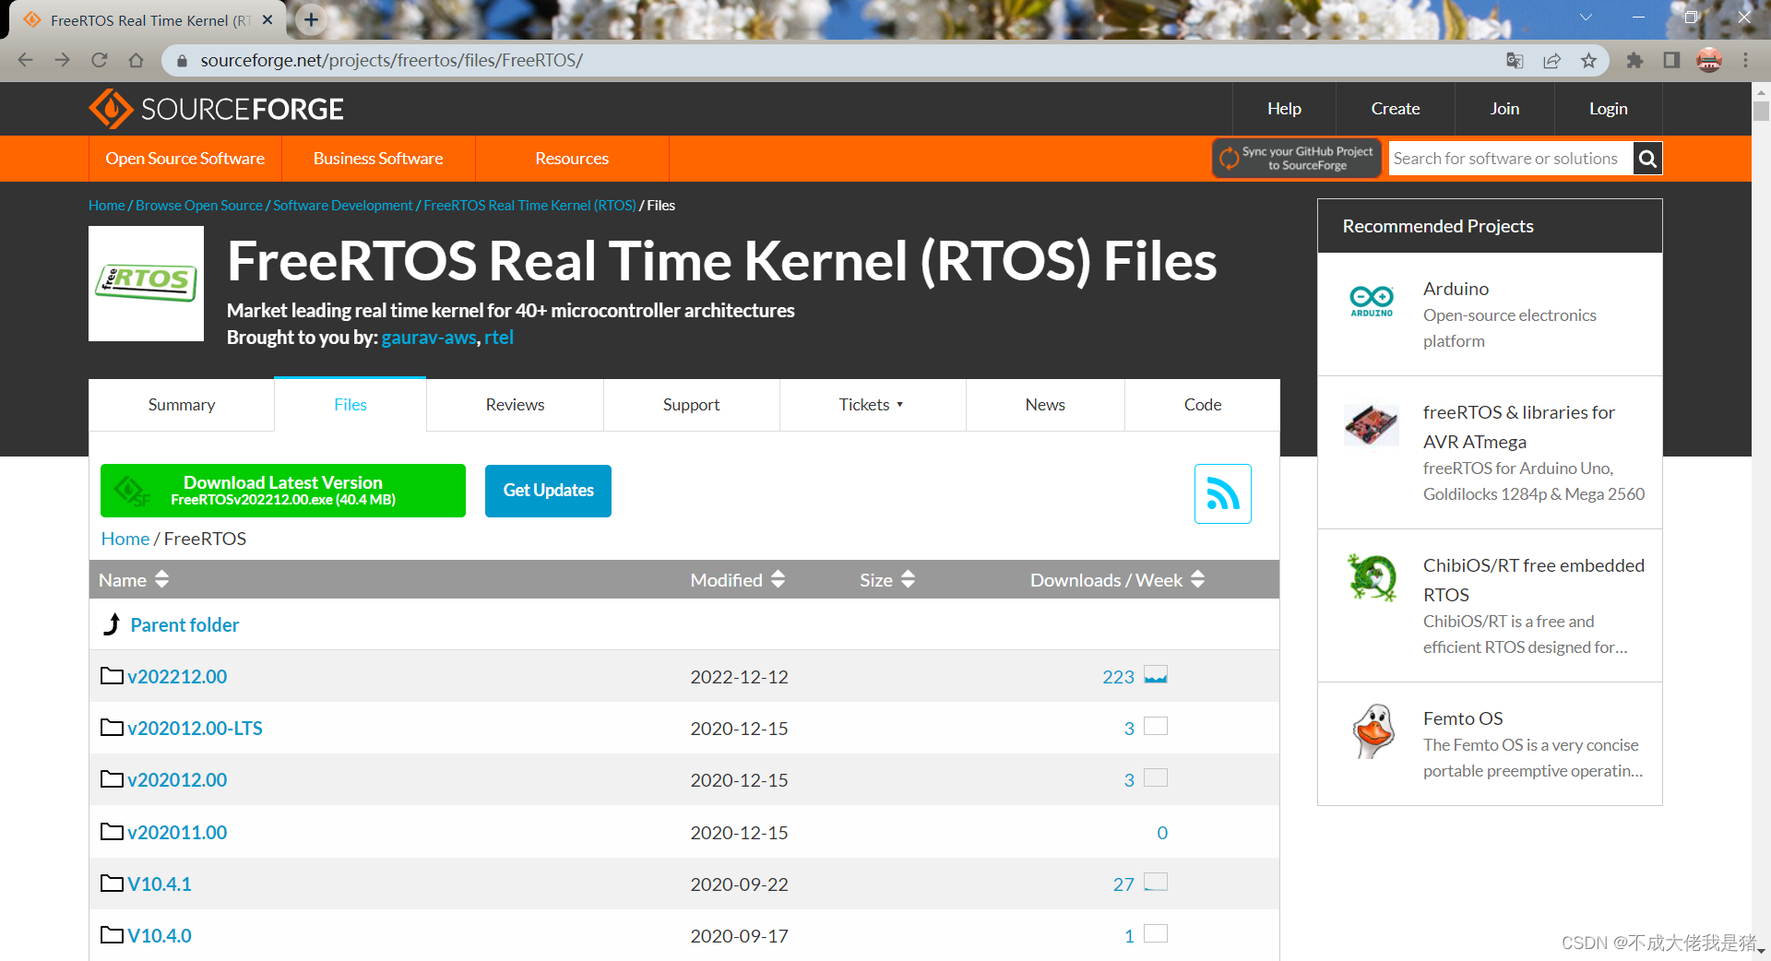Click the search magnifier button
The width and height of the screenshot is (1771, 961).
click(1647, 159)
